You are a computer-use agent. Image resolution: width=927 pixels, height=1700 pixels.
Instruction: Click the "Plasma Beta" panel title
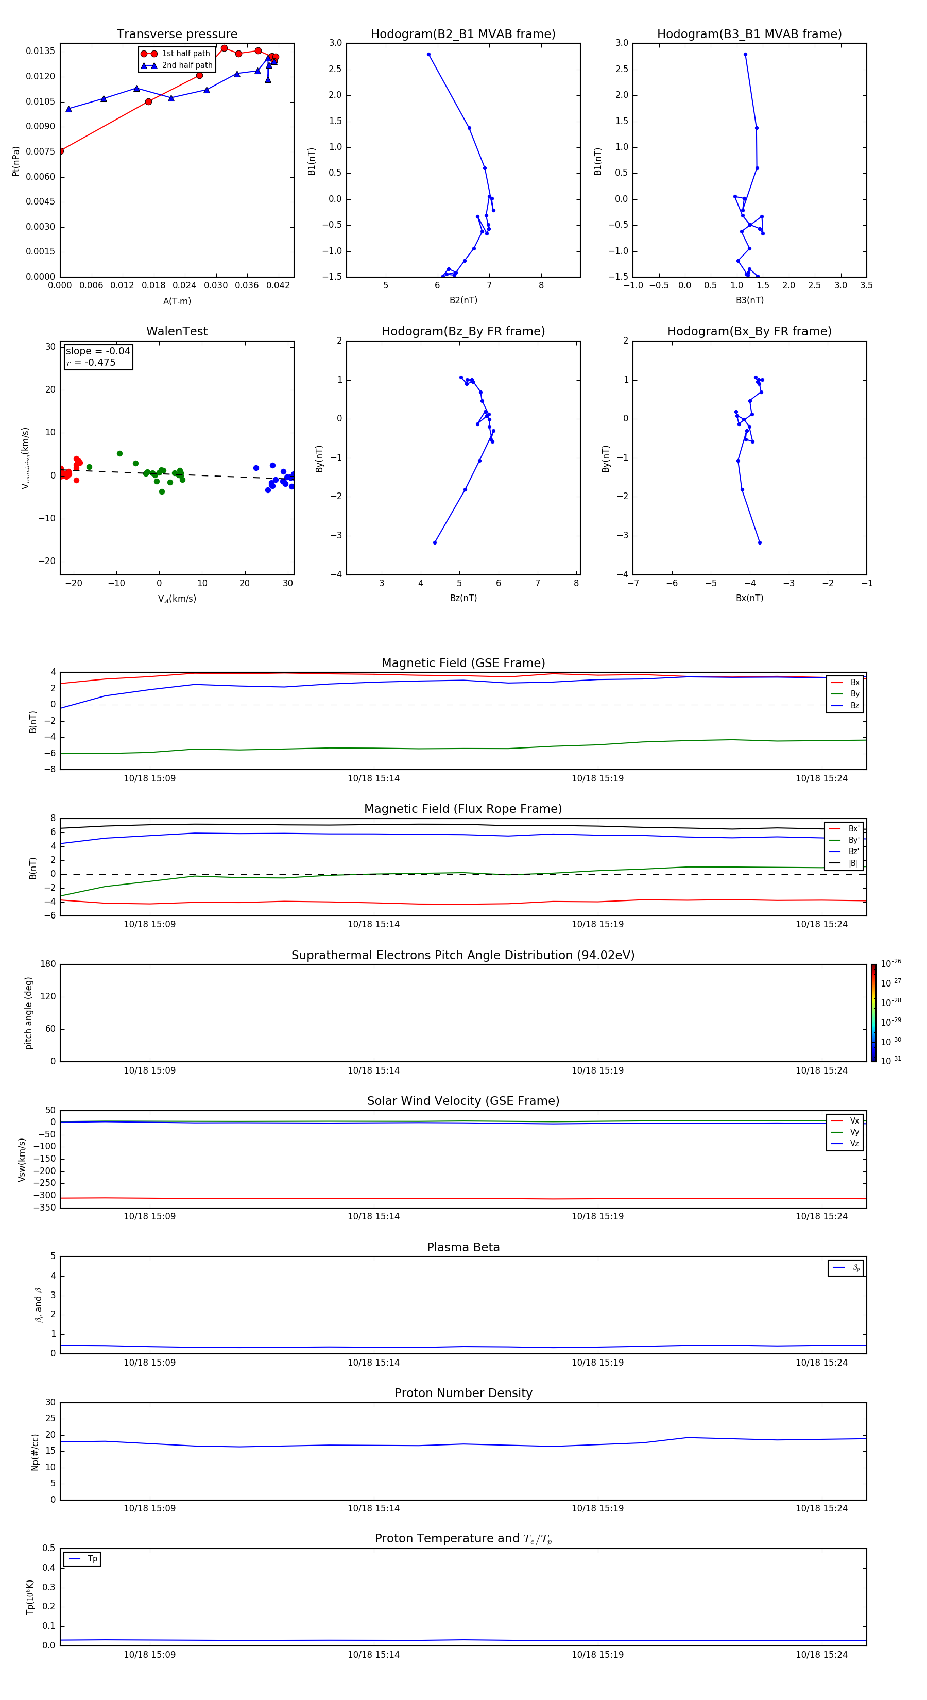[463, 1247]
